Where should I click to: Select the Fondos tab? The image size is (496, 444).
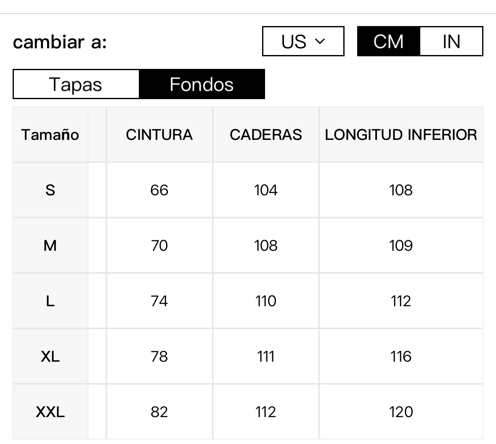(x=202, y=84)
